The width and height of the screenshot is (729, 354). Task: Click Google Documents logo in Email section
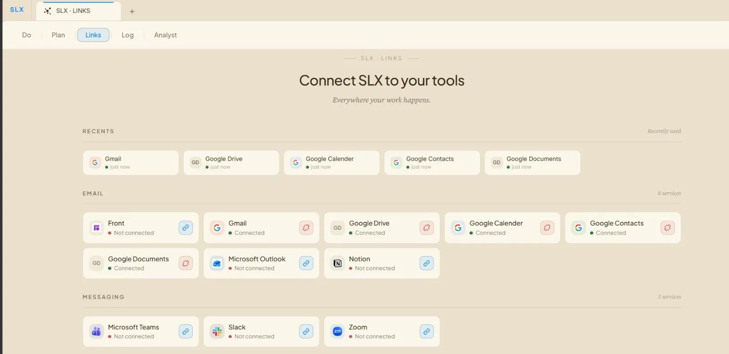tap(97, 263)
